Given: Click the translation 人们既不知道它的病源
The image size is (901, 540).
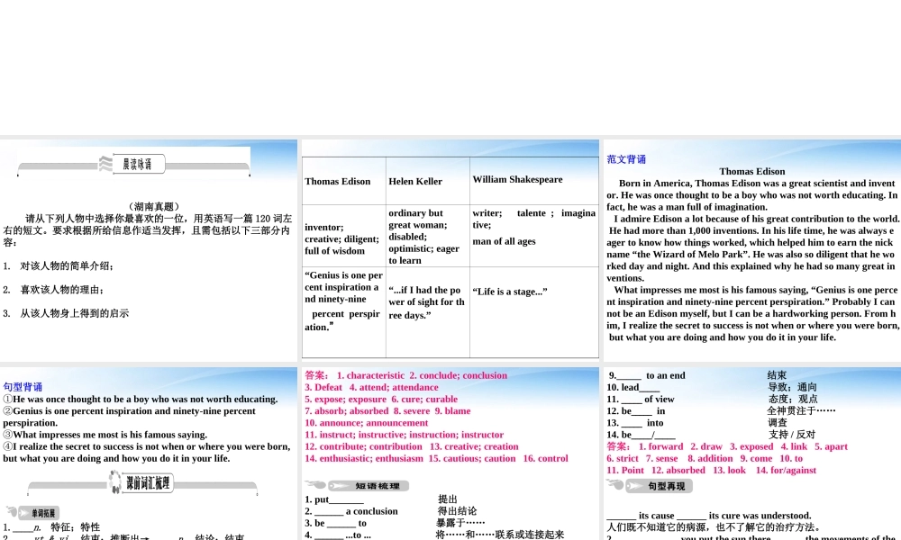Looking at the screenshot, I should click(714, 526).
